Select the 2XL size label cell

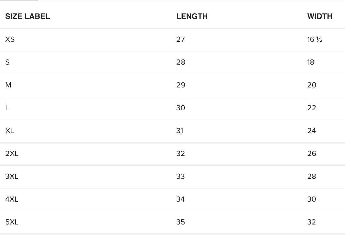click(12, 154)
